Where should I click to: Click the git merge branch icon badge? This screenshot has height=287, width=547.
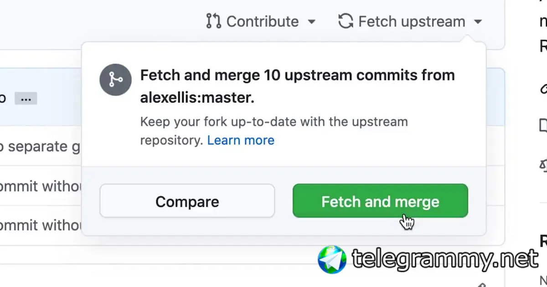pos(116,80)
